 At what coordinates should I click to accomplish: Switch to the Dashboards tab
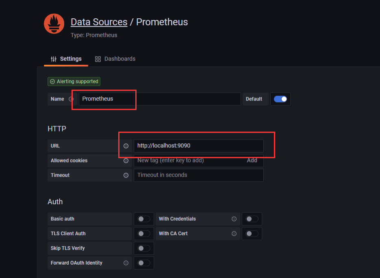[115, 59]
